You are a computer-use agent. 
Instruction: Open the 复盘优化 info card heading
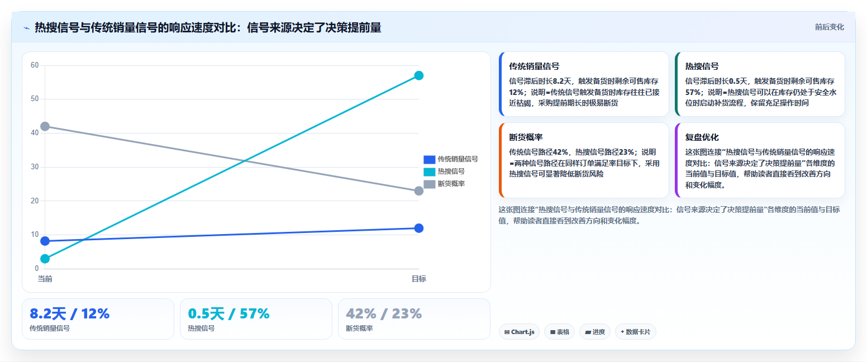click(x=702, y=137)
